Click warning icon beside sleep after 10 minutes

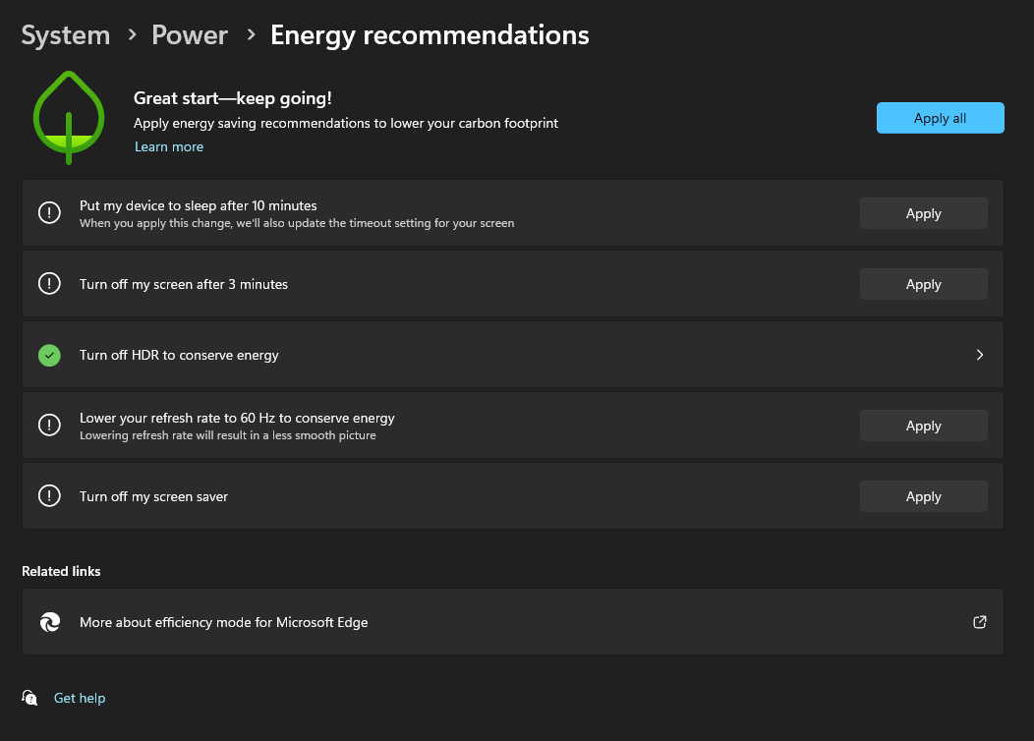tap(49, 213)
